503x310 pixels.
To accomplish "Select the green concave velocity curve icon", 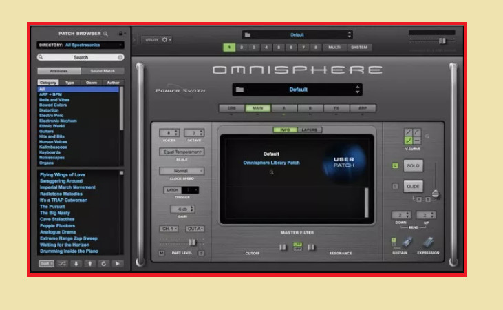I will 408,141.
